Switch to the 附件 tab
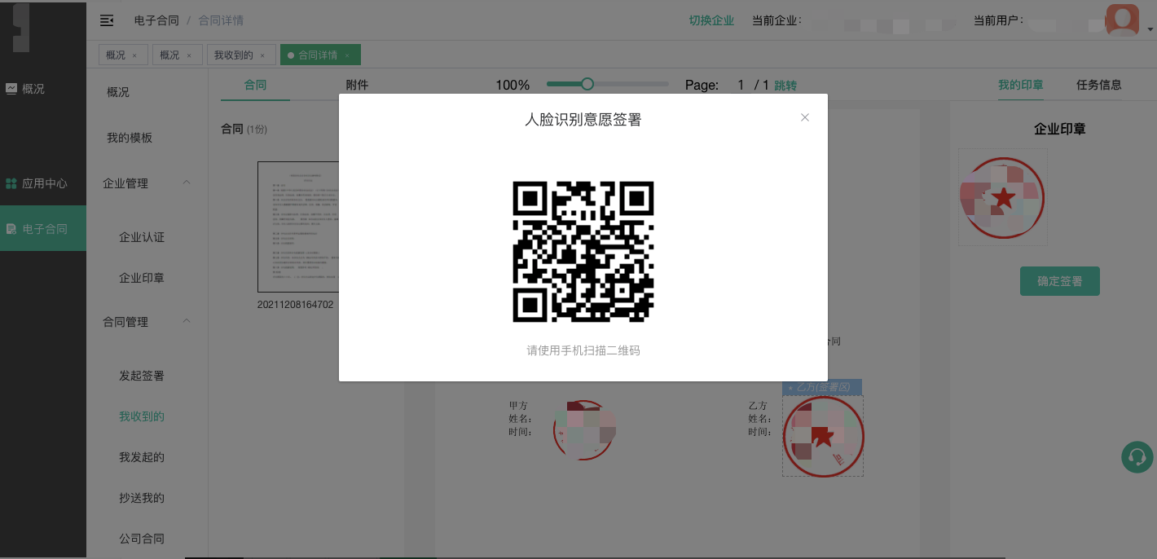 357,85
